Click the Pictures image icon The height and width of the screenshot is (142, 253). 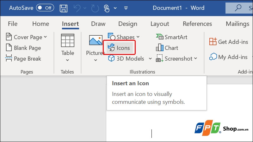point(96,40)
